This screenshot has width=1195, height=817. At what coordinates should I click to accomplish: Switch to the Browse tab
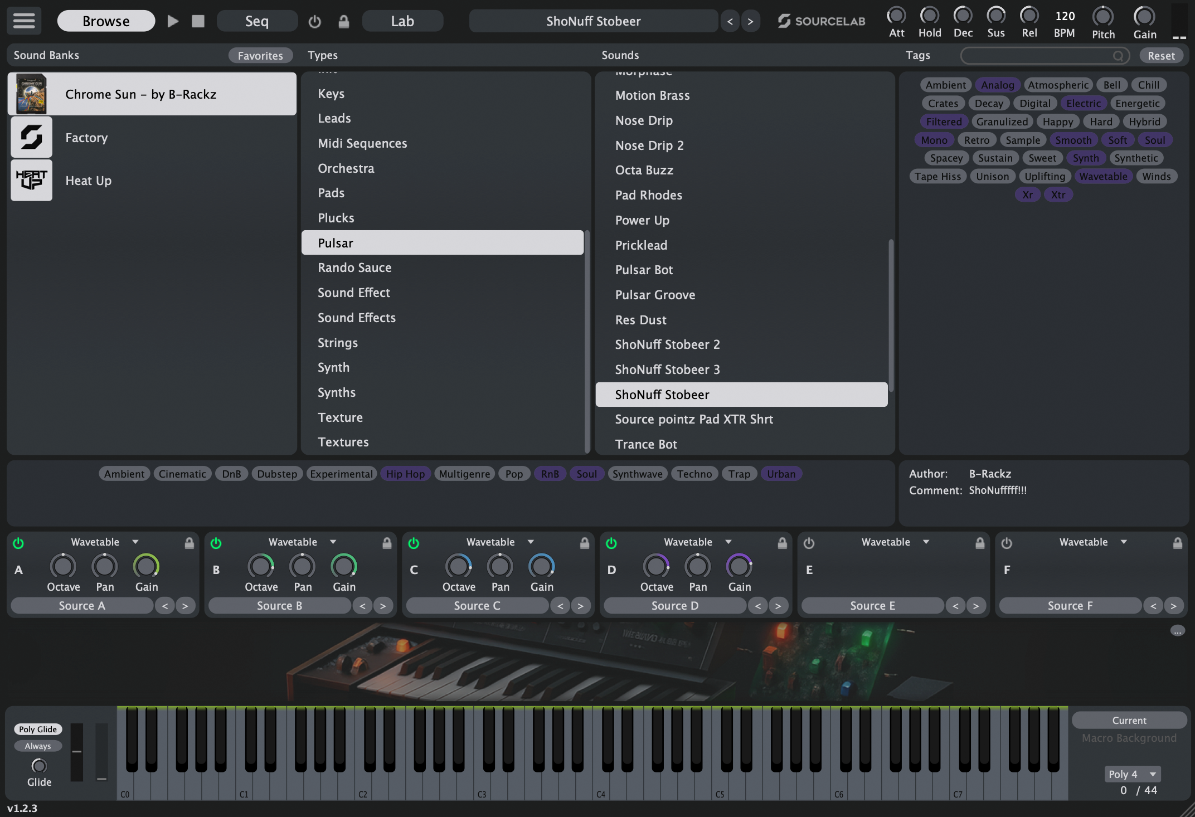[x=106, y=21]
